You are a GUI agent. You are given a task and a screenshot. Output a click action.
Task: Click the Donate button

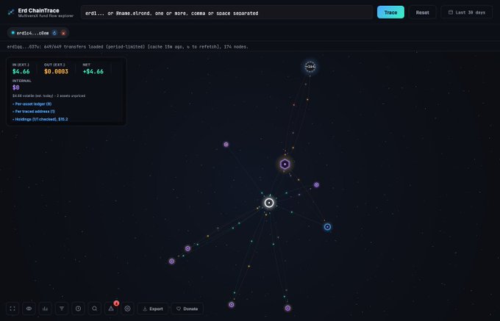click(187, 309)
